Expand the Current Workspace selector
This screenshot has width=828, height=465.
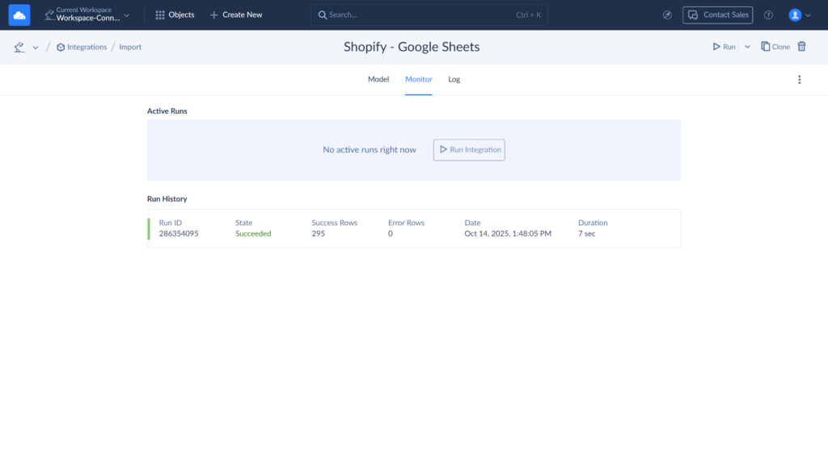[87, 15]
